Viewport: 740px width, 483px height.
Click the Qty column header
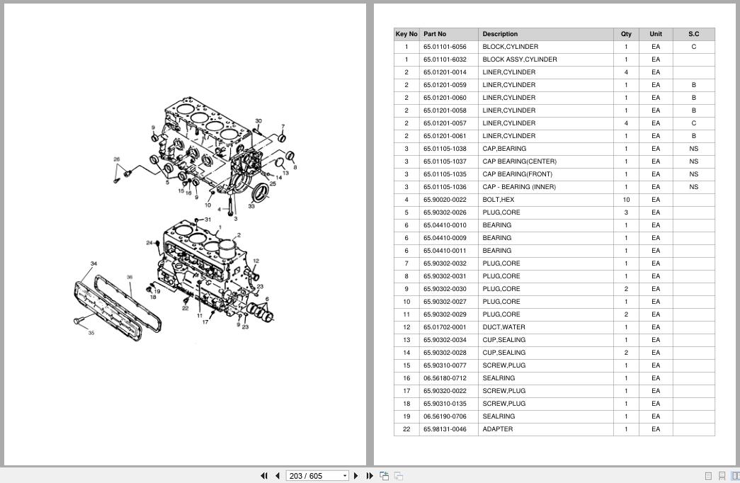pos(626,34)
